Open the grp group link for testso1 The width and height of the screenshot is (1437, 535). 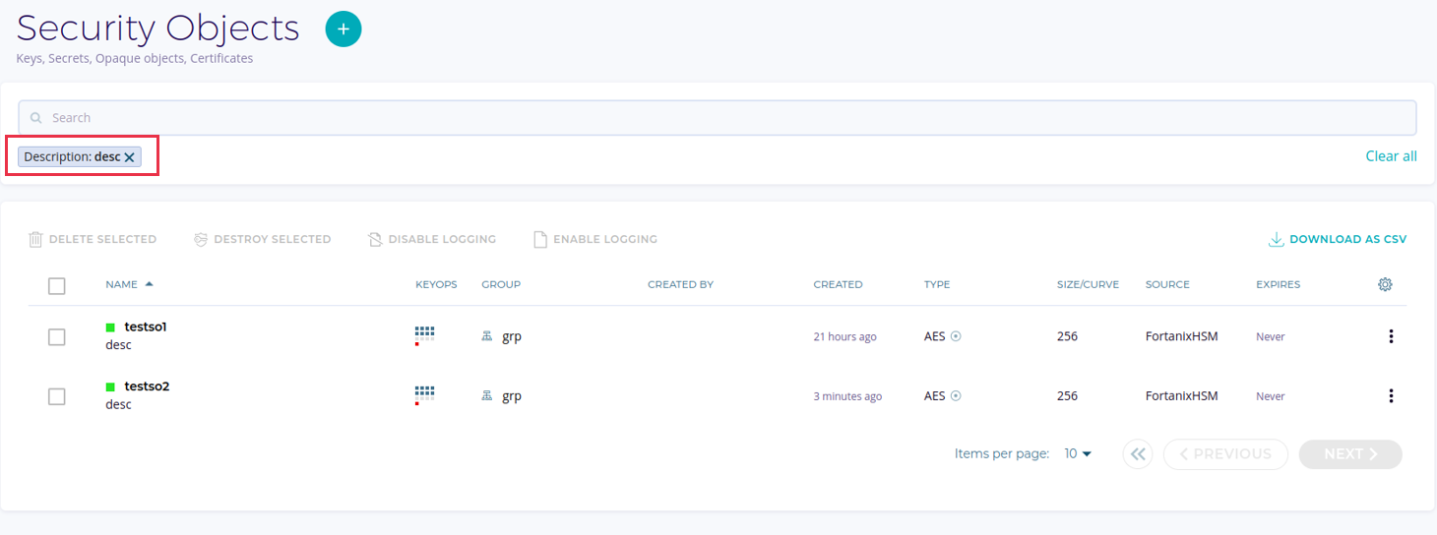[511, 336]
